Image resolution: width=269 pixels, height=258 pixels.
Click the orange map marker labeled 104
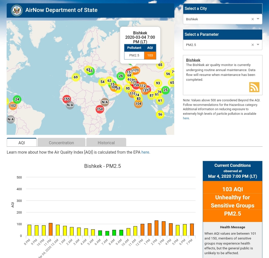(138, 104)
